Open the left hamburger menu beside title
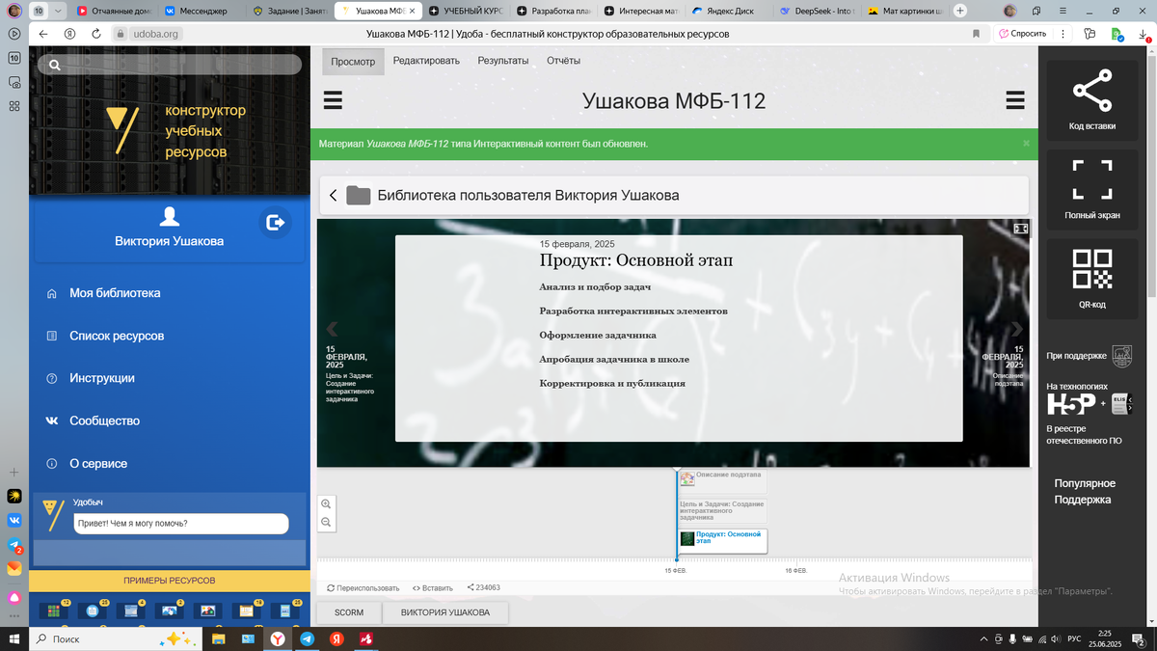Viewport: 1157px width, 651px height. pyautogui.click(x=334, y=102)
